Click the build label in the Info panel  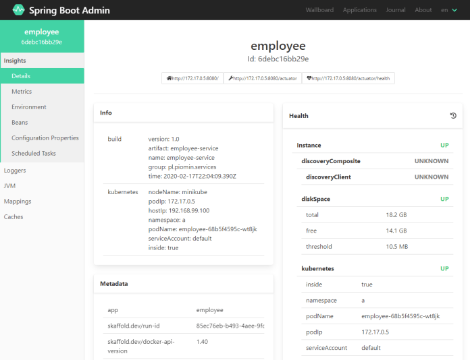coord(115,139)
